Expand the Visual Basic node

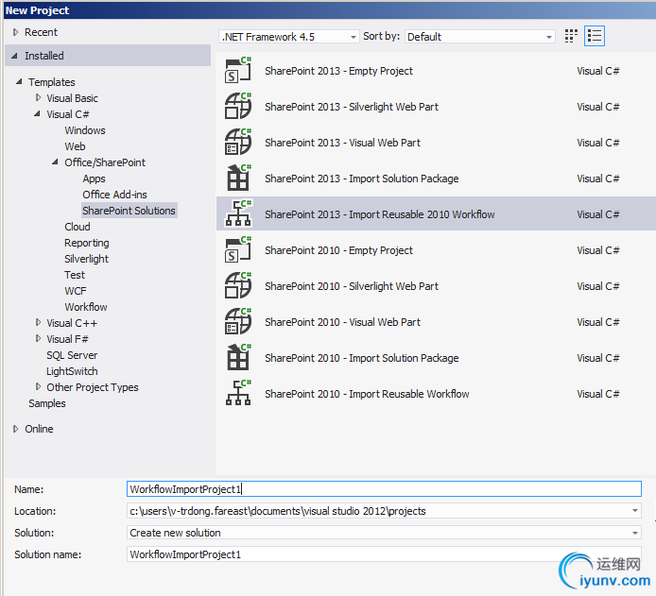coord(38,98)
